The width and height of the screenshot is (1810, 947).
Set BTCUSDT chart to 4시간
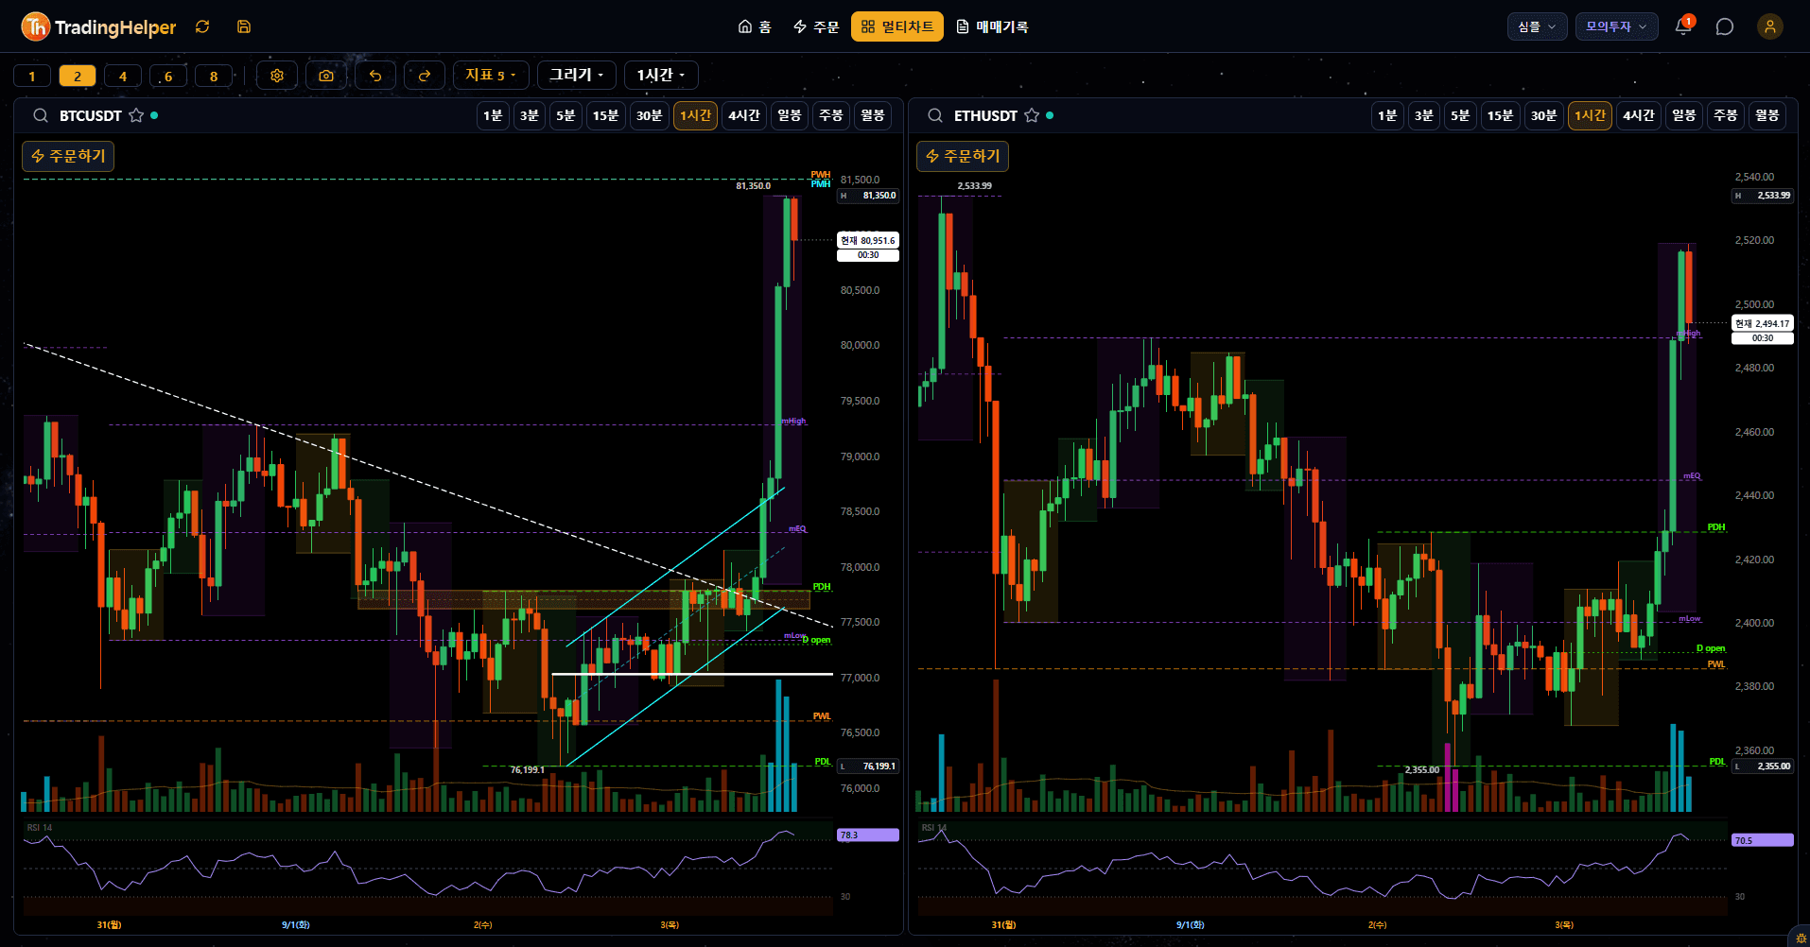744,115
